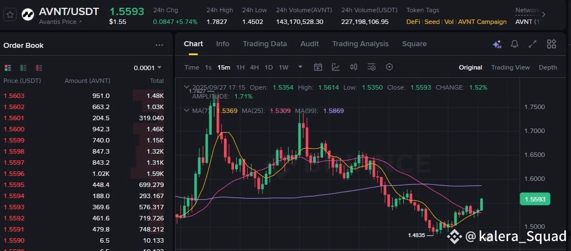Viewport: 571px width, 251px height.
Task: Open the Square tab
Action: tap(414, 44)
